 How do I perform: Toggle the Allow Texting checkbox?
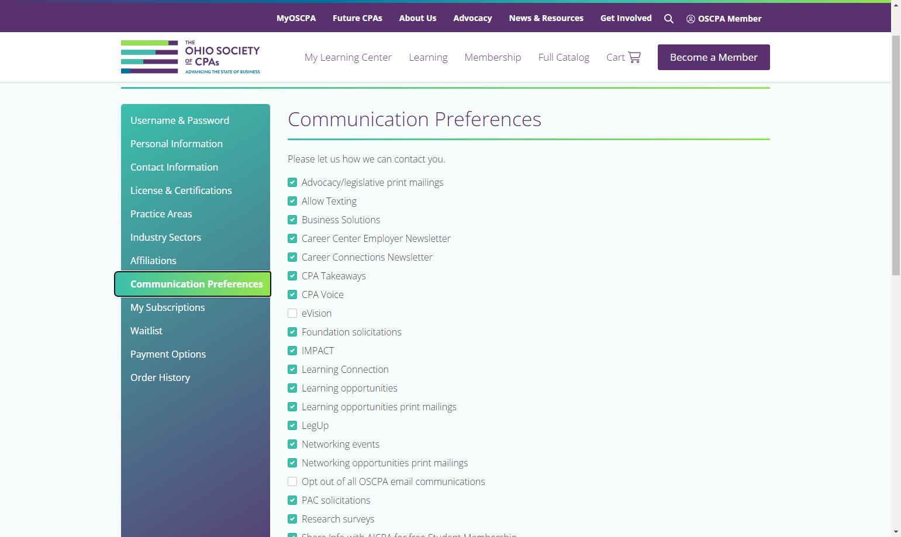292,201
